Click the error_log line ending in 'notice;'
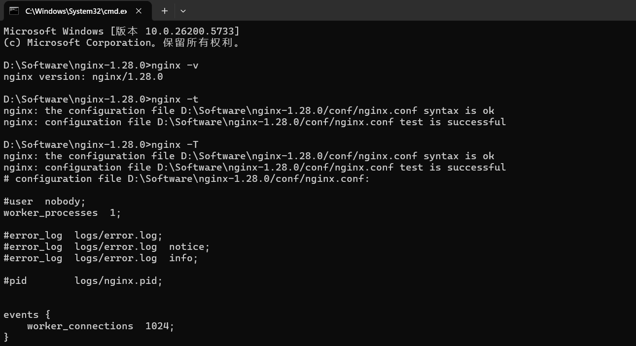Viewport: 636px width, 346px height. pos(106,246)
